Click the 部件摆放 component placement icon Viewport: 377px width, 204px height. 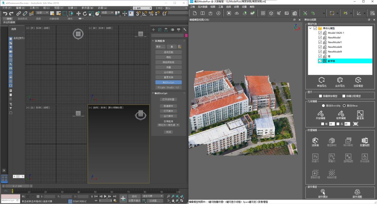click(x=323, y=192)
